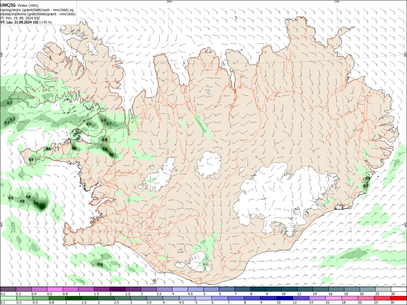
Task: Click the lower-row swatch between 3 and 3.5
Action: pos(138,298)
